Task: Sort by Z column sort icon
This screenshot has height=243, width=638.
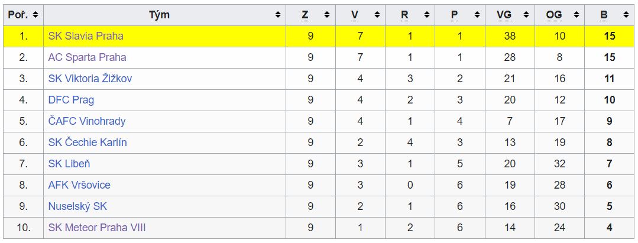Action: [x=327, y=15]
